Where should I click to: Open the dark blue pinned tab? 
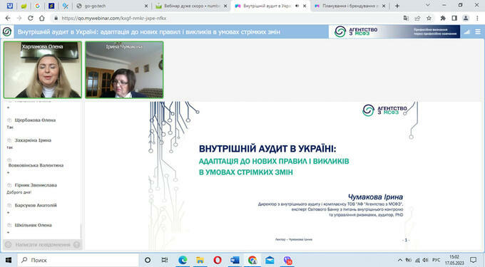[x=51, y=6]
